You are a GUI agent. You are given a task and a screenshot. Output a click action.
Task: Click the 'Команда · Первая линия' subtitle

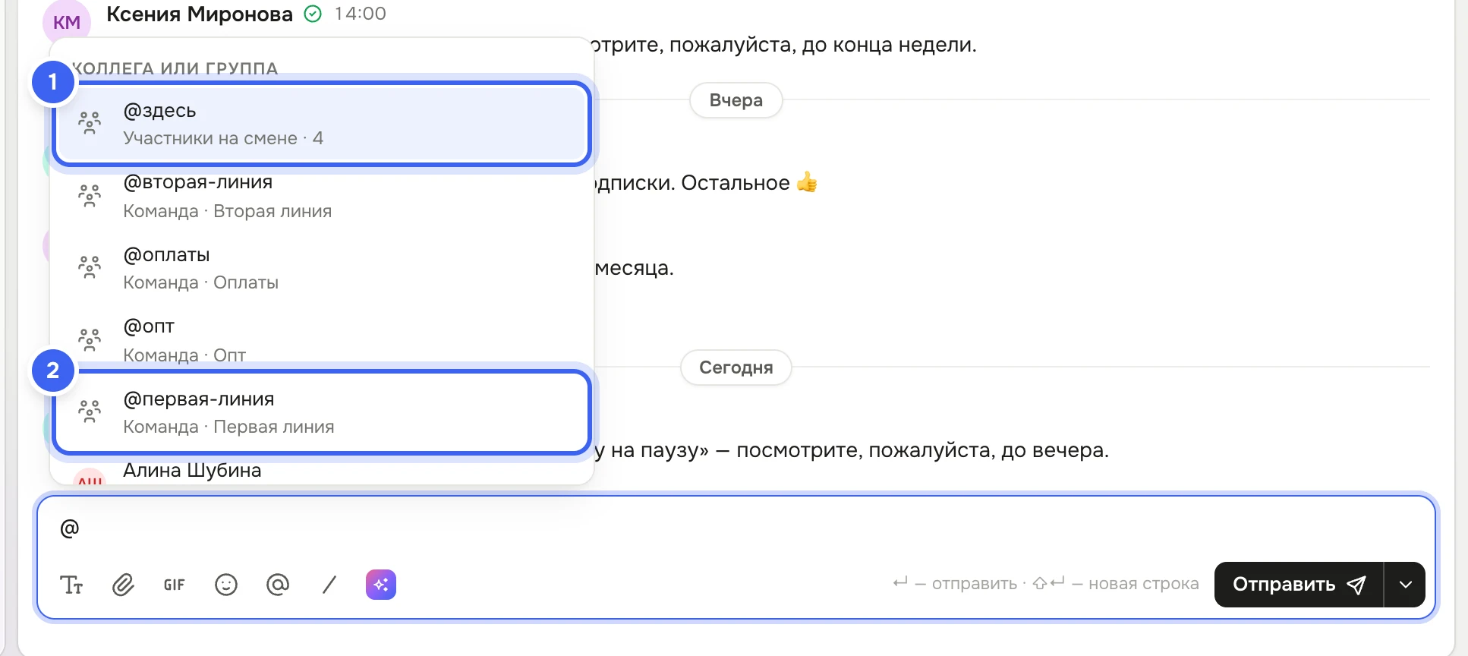pyautogui.click(x=228, y=427)
